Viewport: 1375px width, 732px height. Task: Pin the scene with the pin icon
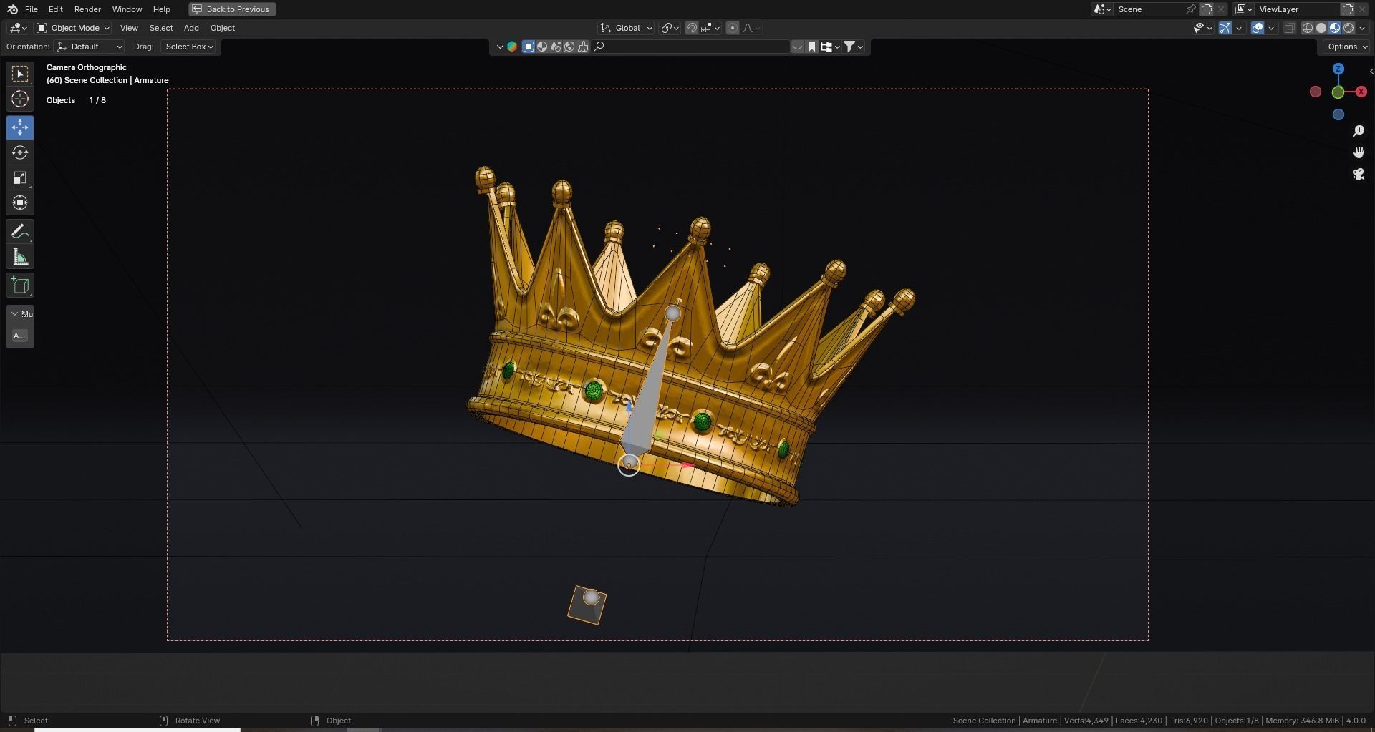point(1191,9)
